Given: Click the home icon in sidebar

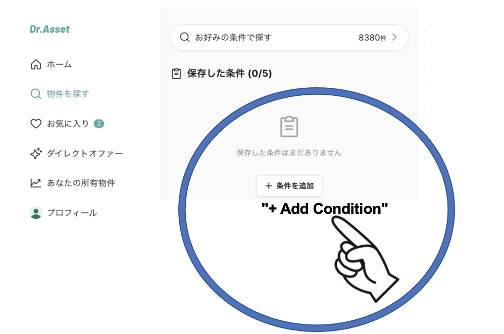Looking at the screenshot, I should click(x=36, y=64).
